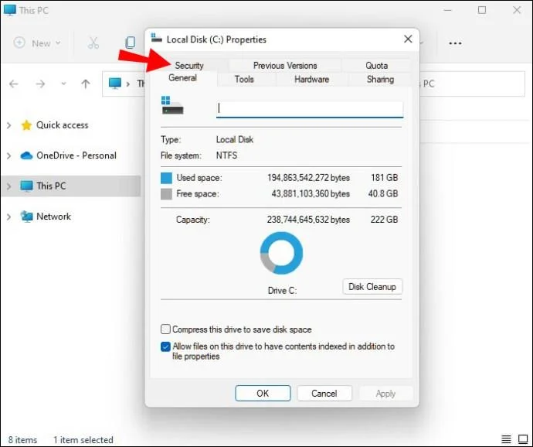The width and height of the screenshot is (533, 447).
Task: Launch Disk Cleanup
Action: pos(372,287)
